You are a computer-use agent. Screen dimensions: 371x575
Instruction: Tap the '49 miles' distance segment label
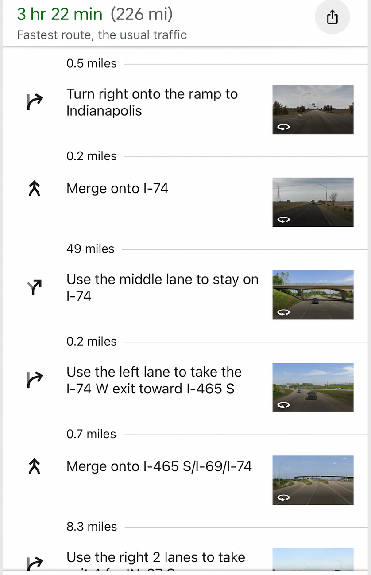click(x=90, y=249)
